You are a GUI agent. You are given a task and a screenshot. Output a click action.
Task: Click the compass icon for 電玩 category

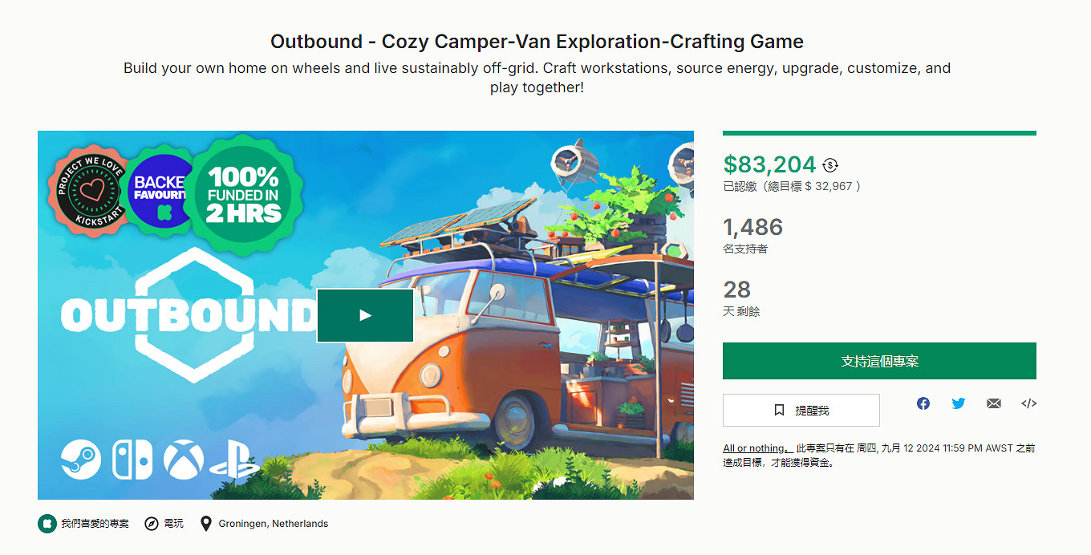152,524
